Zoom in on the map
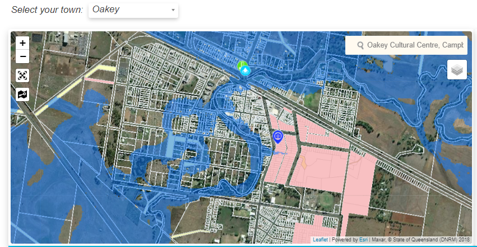 click(x=22, y=43)
